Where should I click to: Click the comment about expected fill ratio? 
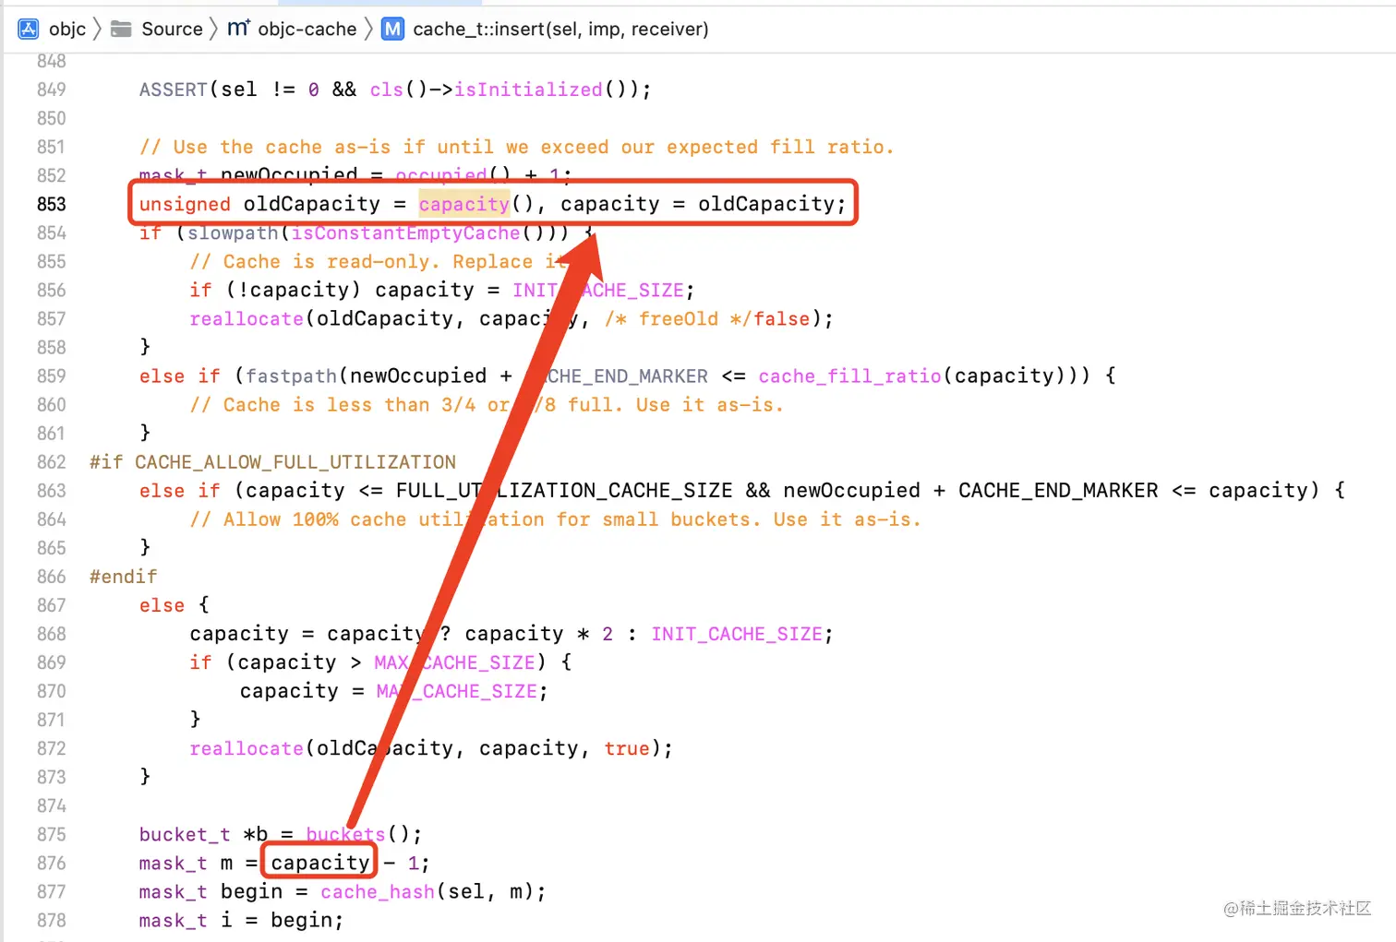[517, 147]
